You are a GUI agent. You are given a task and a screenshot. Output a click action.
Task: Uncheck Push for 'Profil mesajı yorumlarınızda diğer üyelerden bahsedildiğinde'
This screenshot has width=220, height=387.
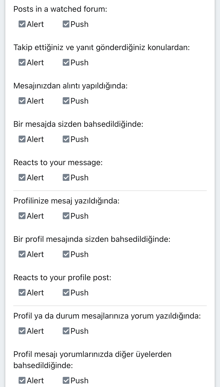[66, 381]
